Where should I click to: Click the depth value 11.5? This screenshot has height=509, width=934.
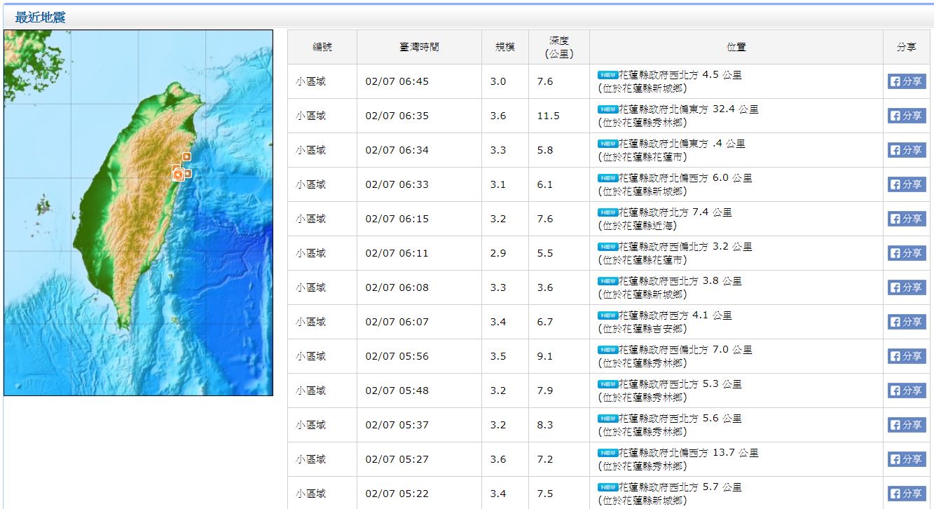click(x=549, y=116)
